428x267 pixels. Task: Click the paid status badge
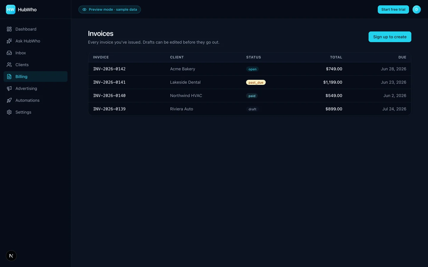pyautogui.click(x=252, y=96)
